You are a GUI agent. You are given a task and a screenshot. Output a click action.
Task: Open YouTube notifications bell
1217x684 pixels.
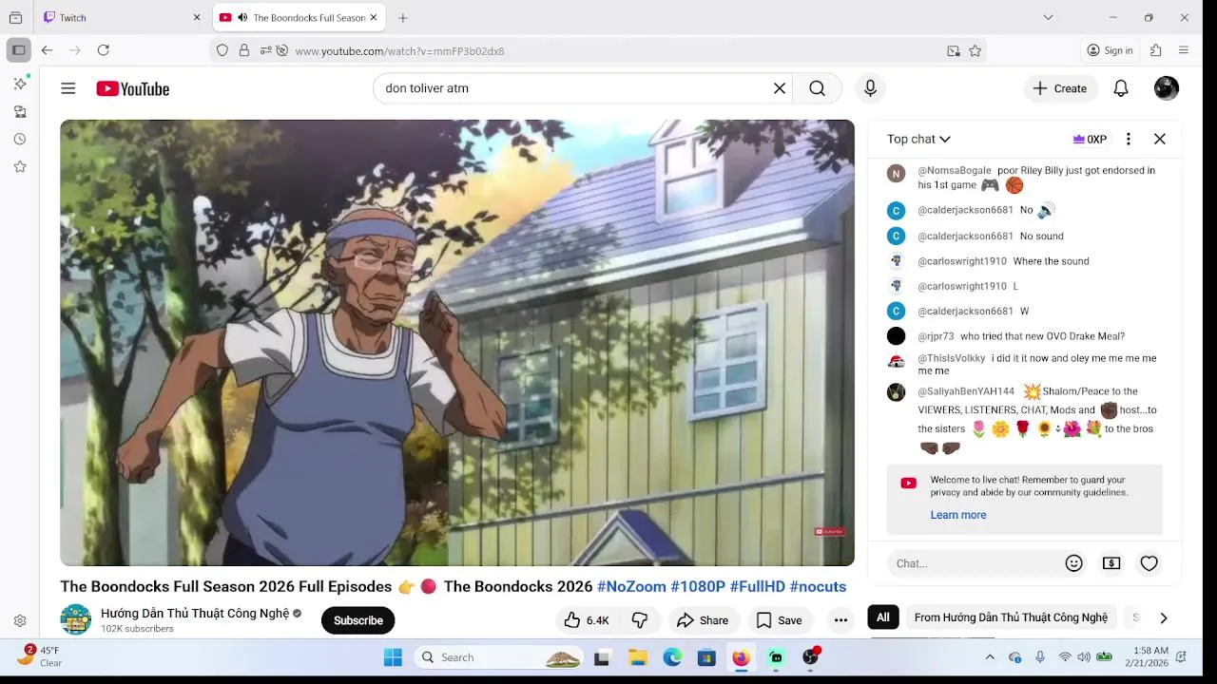point(1121,88)
